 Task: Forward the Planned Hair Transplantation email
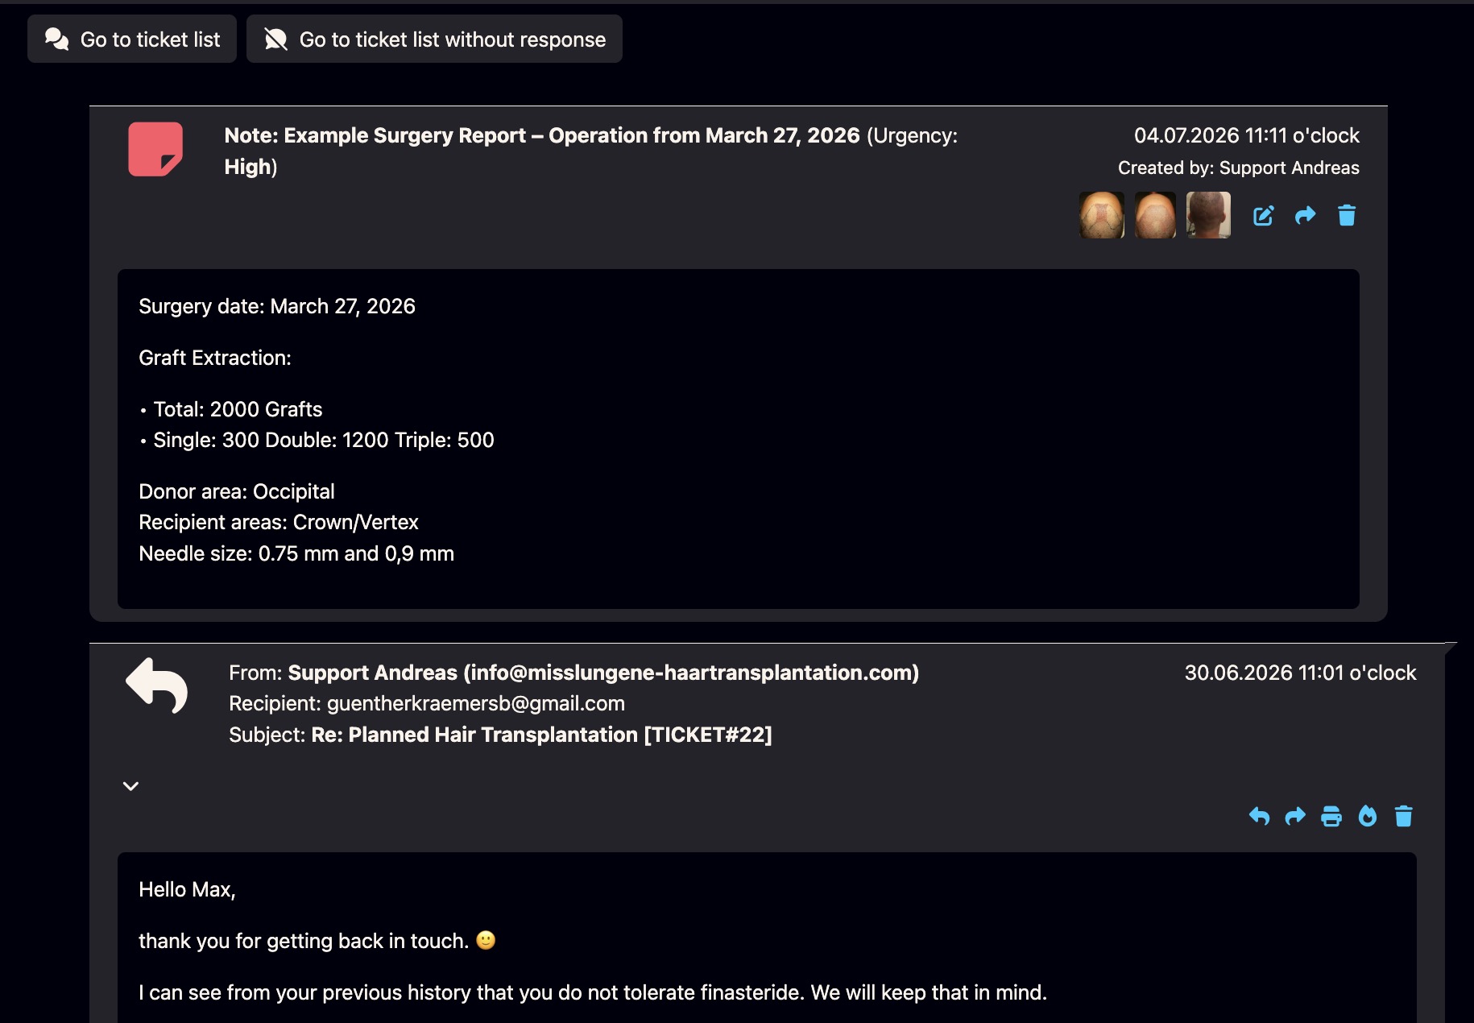pos(1295,816)
